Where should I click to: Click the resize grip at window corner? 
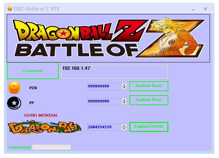(x=209, y=149)
